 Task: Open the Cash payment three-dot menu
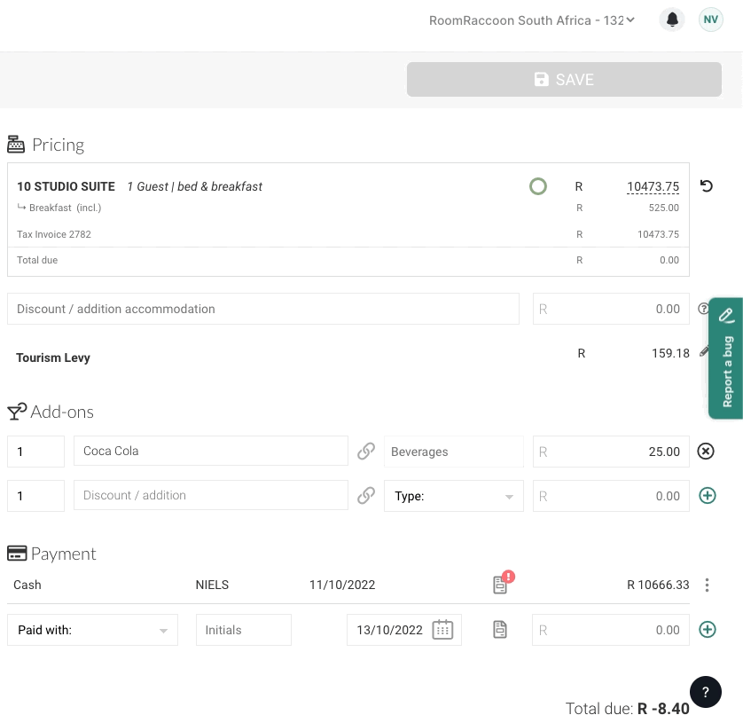(x=707, y=585)
